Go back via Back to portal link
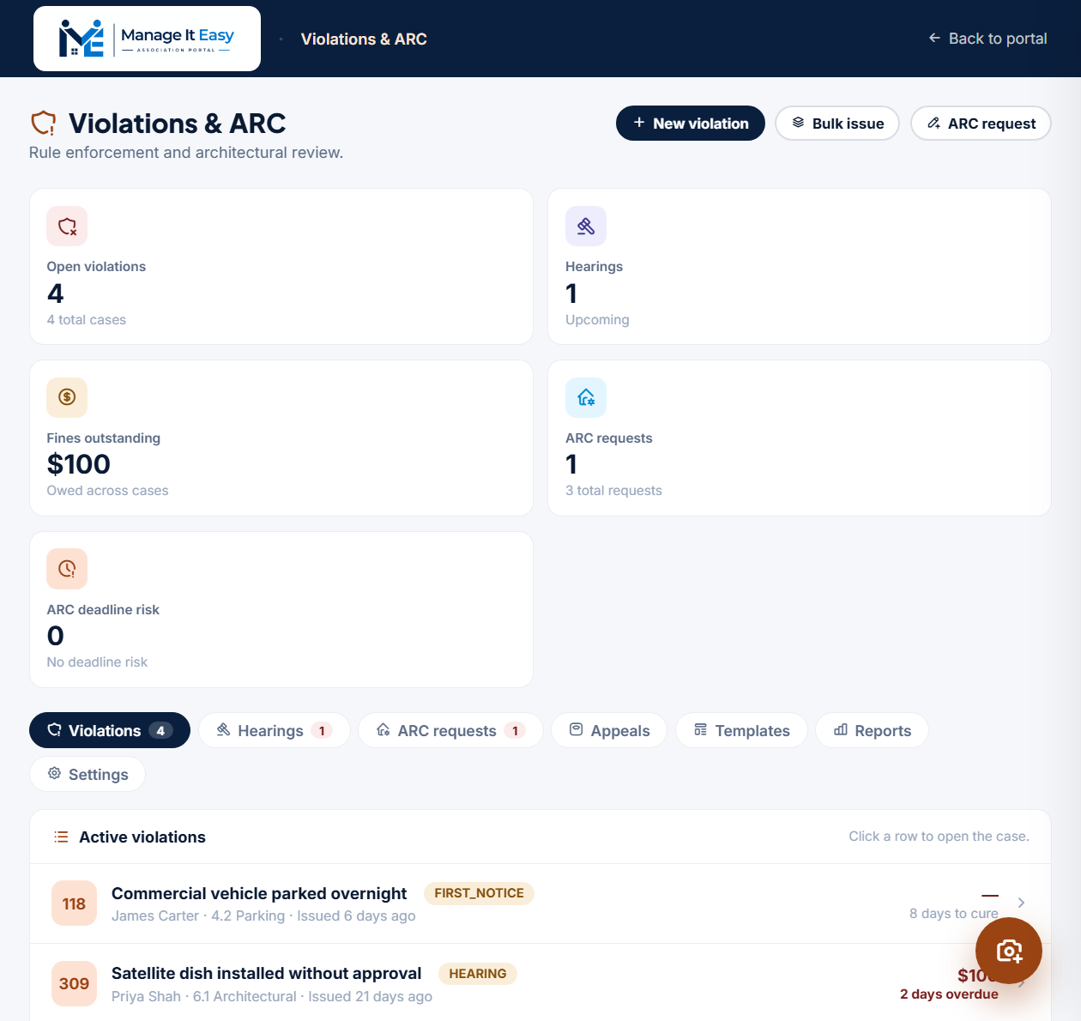Image resolution: width=1081 pixels, height=1021 pixels. pos(987,39)
